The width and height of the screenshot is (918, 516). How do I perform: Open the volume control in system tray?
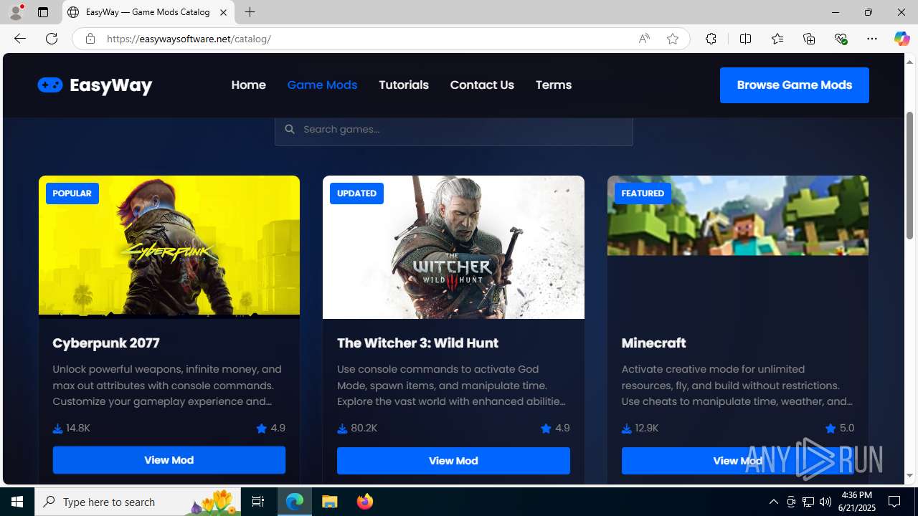click(825, 502)
